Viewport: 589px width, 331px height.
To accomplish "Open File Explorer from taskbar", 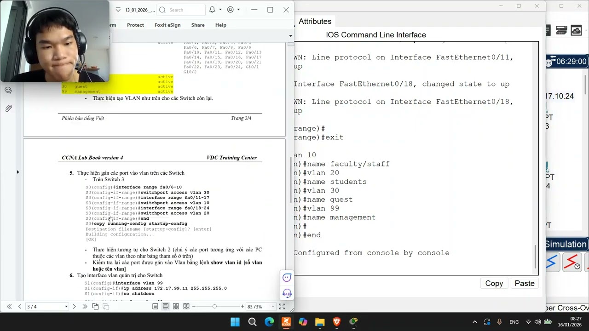I will coord(320,322).
